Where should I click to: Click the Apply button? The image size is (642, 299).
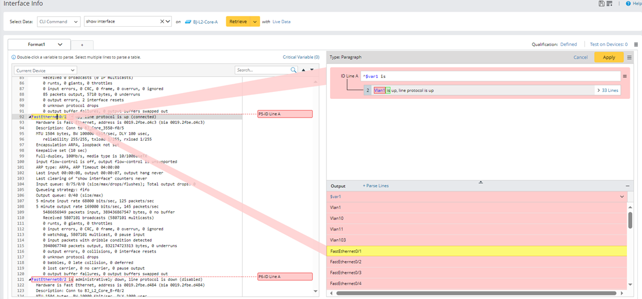[x=609, y=58]
